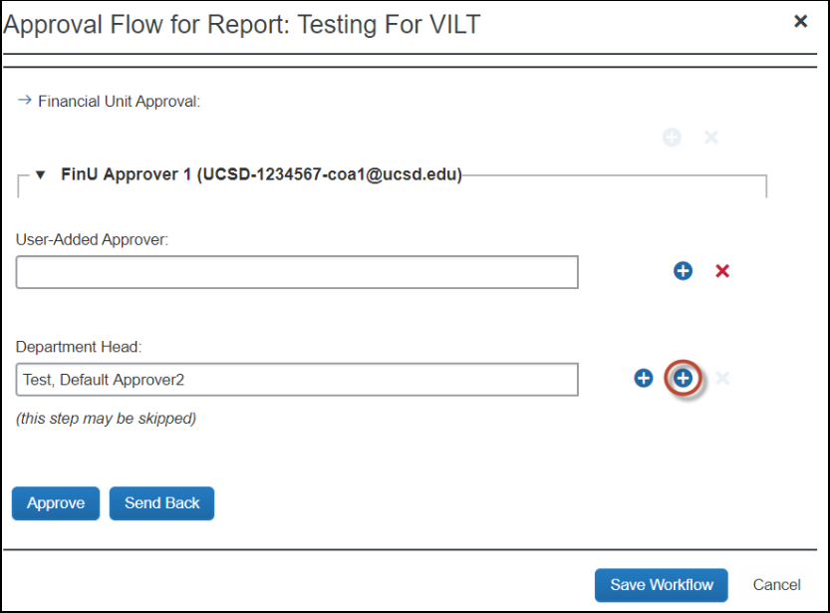Click the Send Back button

pos(161,503)
